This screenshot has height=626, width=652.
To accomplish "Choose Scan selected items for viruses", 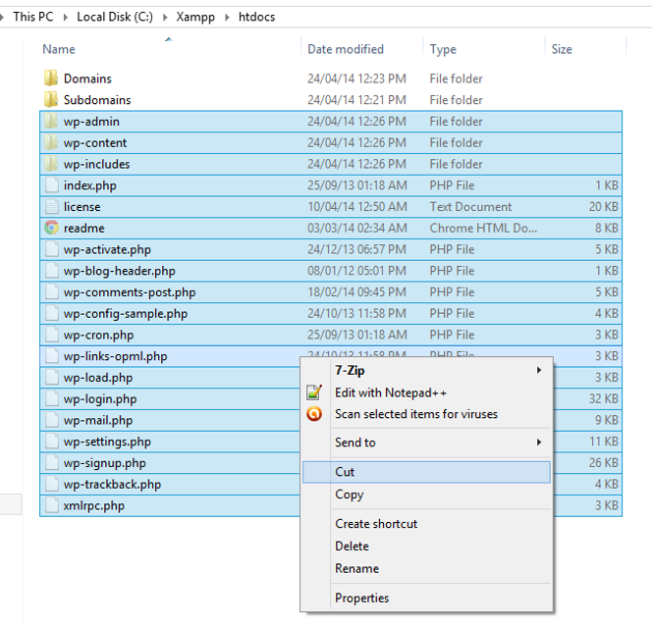I will pyautogui.click(x=426, y=414).
